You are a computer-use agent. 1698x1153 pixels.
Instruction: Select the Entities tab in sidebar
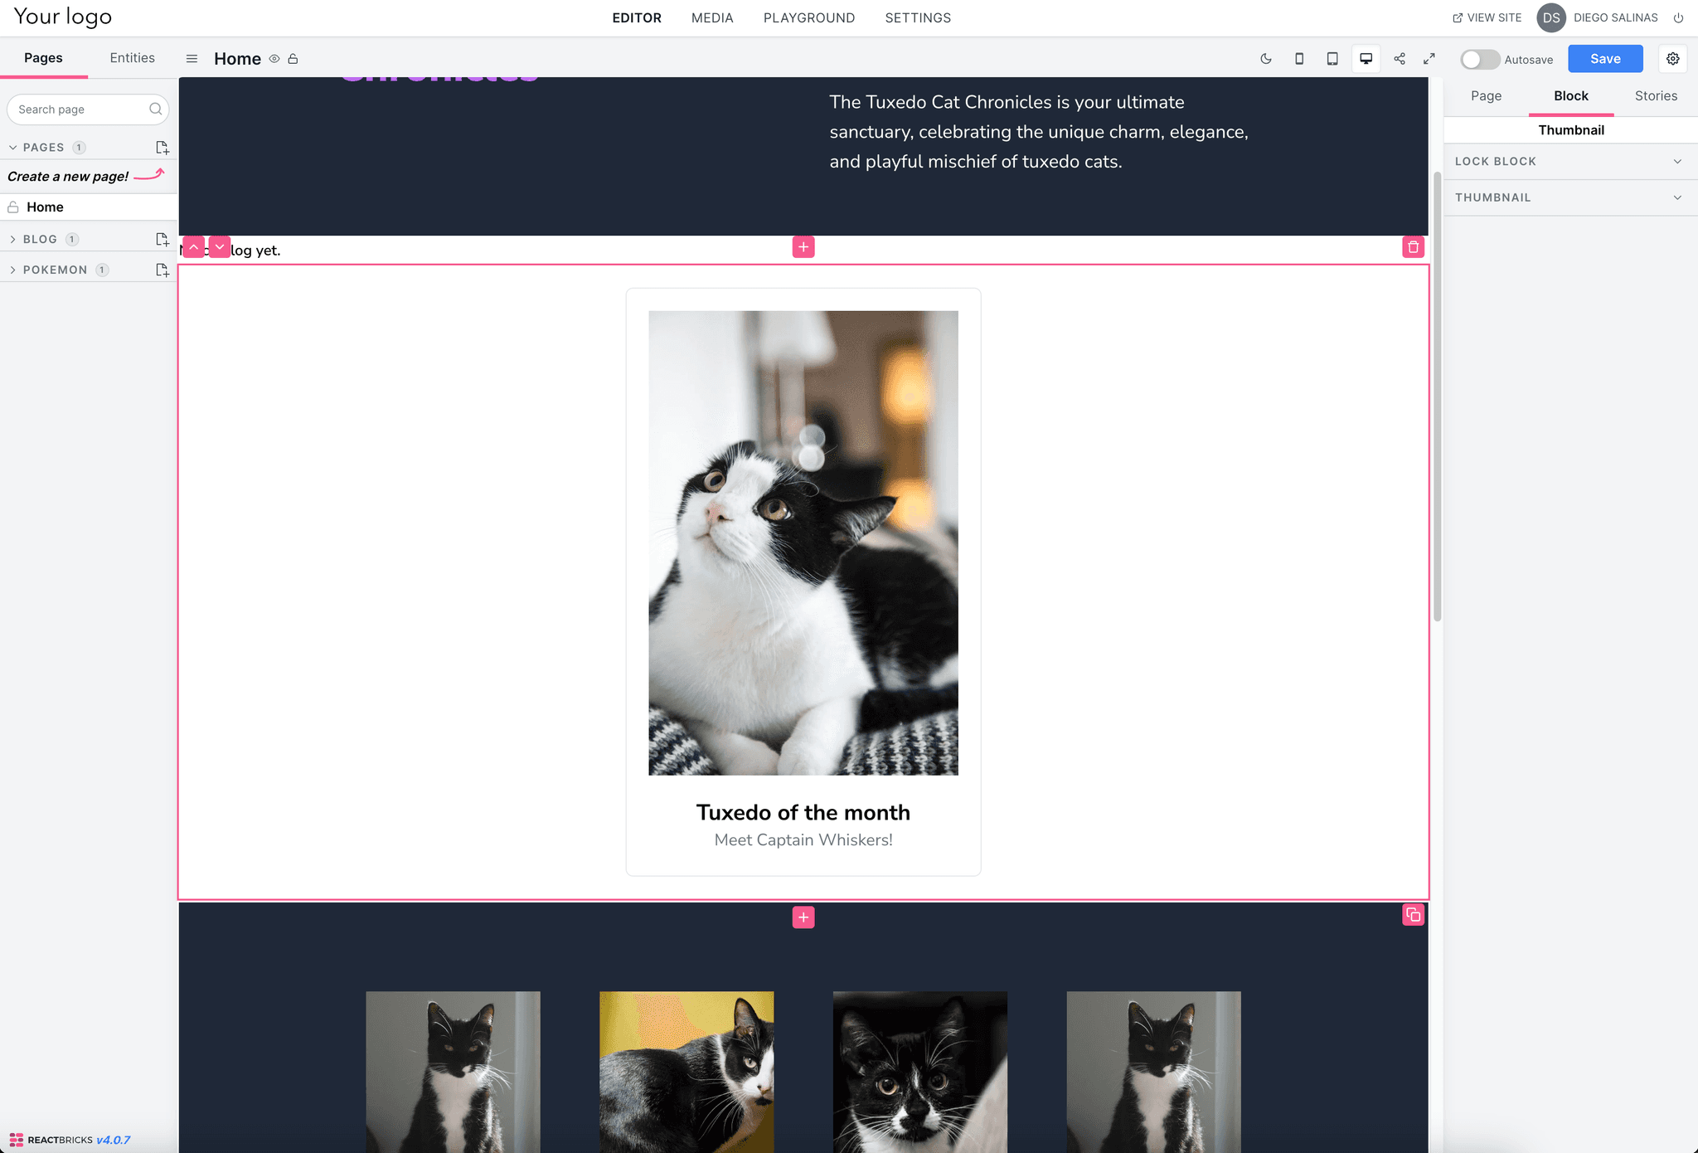(131, 56)
